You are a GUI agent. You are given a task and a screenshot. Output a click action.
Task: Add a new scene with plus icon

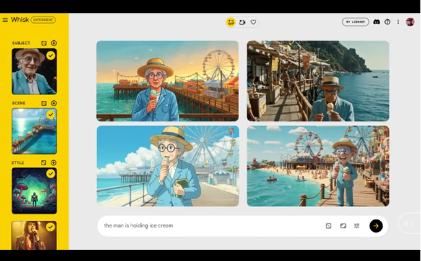tap(54, 103)
